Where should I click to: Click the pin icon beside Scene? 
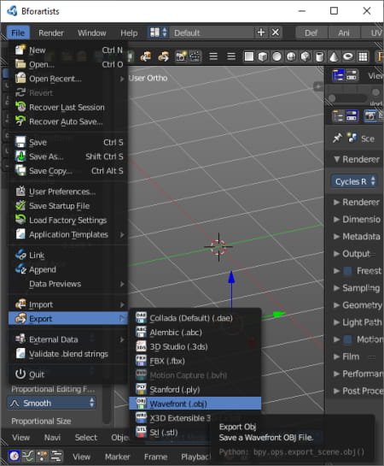coord(337,139)
